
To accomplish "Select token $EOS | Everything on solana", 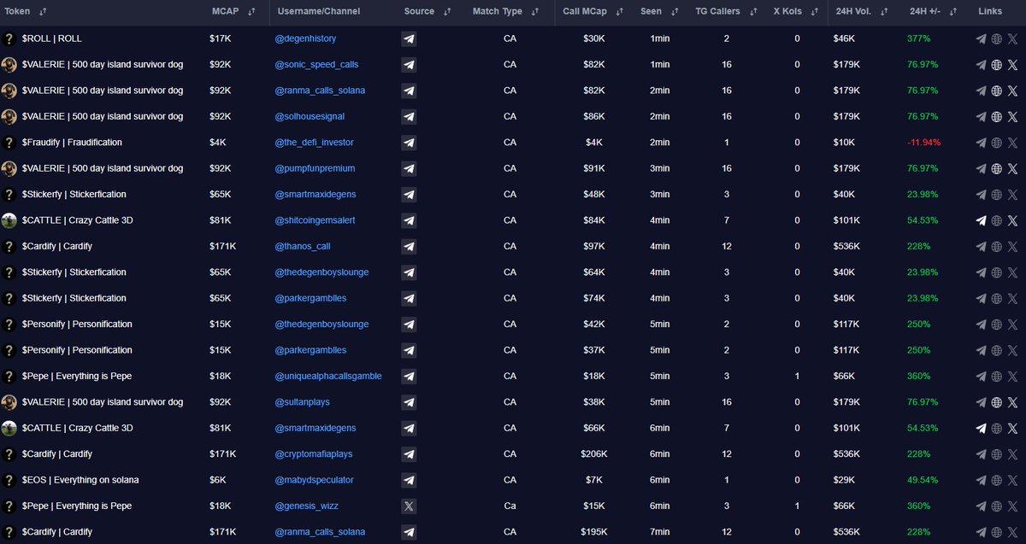I will pos(80,480).
